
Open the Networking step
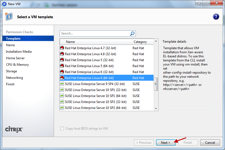click(x=14, y=78)
